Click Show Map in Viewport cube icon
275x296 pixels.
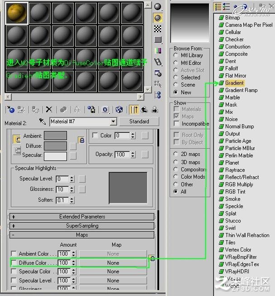[x=119, y=110]
